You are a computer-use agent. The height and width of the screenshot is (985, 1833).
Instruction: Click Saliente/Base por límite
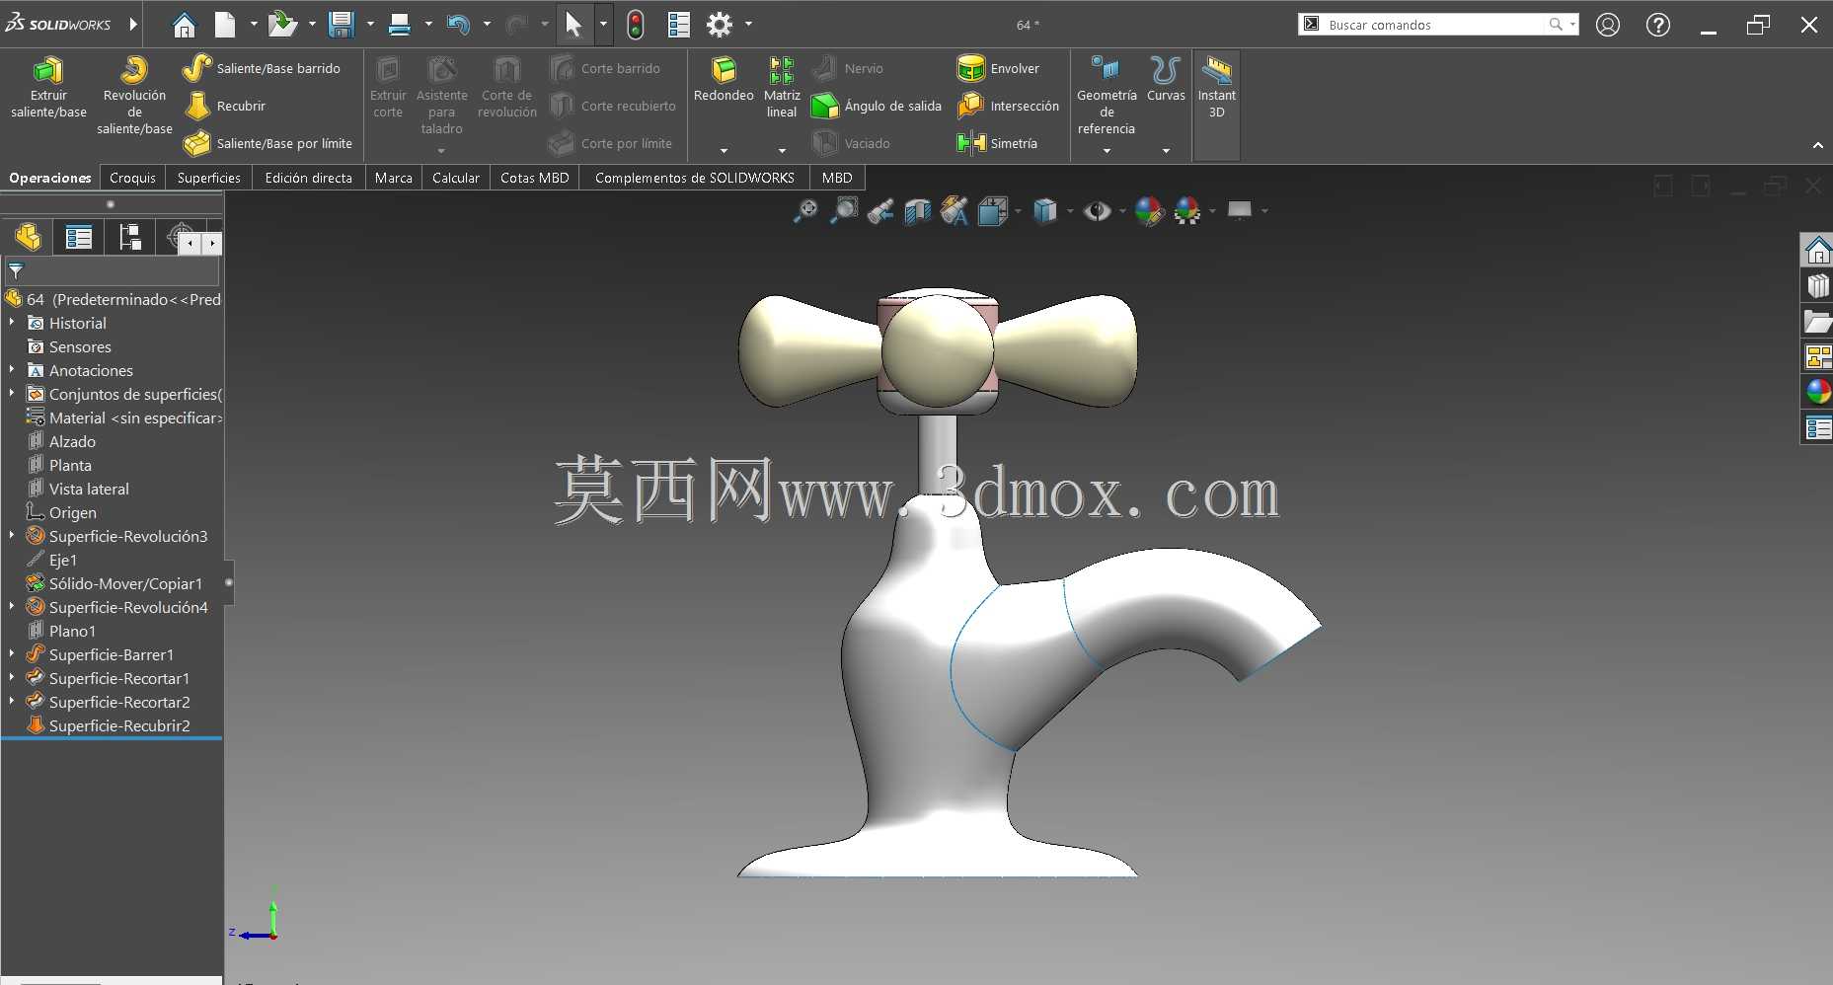(x=267, y=143)
